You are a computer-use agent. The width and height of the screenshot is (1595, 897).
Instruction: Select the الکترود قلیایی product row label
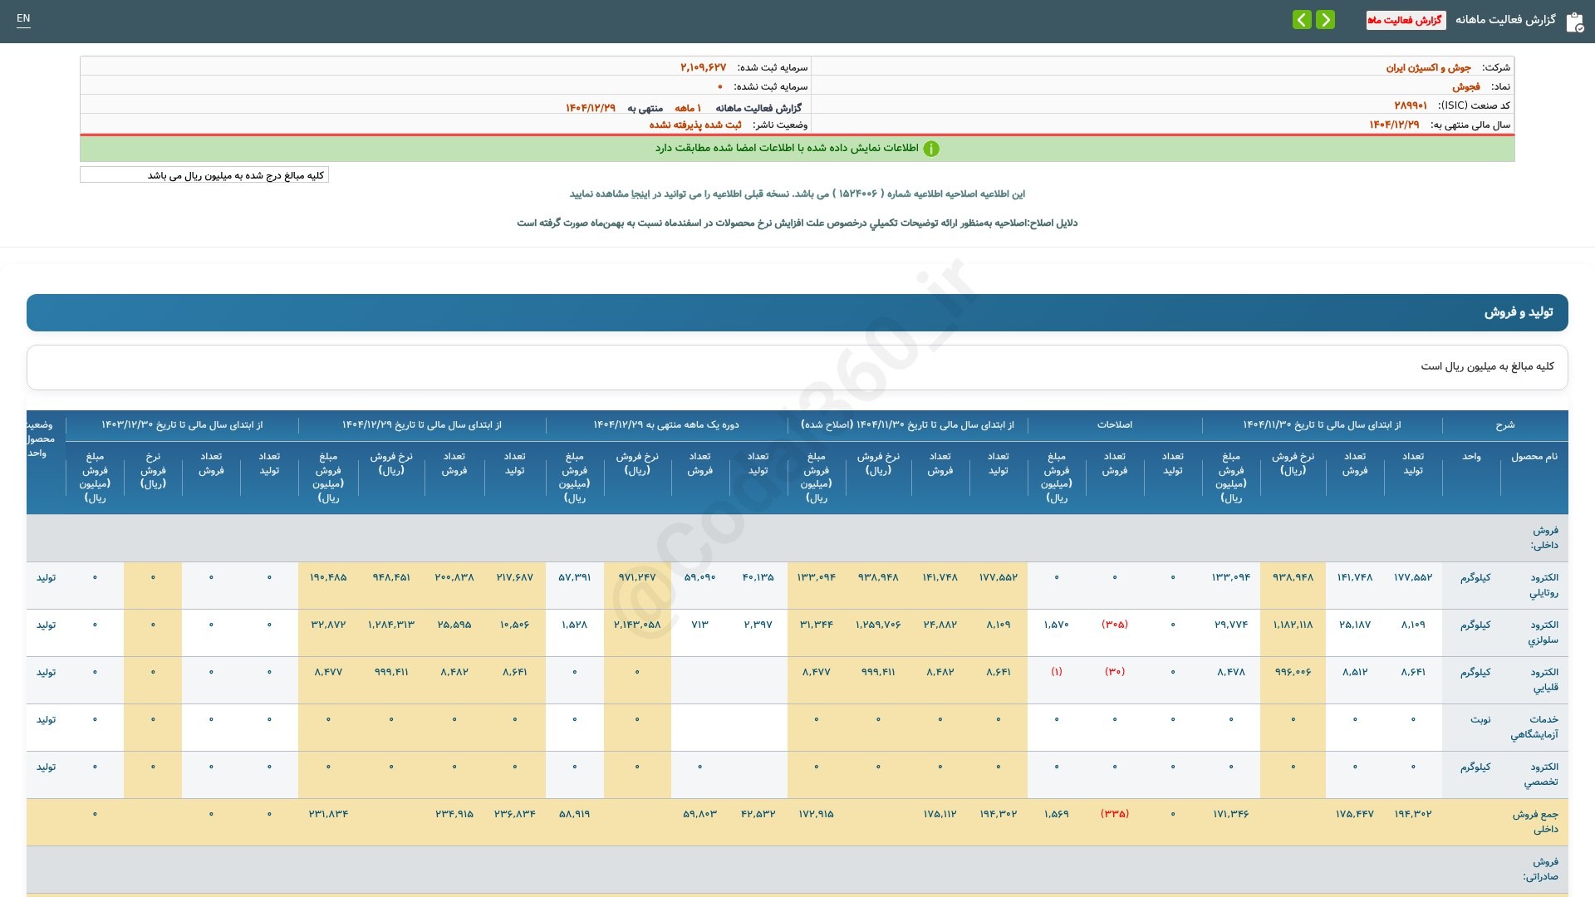coord(1543,680)
